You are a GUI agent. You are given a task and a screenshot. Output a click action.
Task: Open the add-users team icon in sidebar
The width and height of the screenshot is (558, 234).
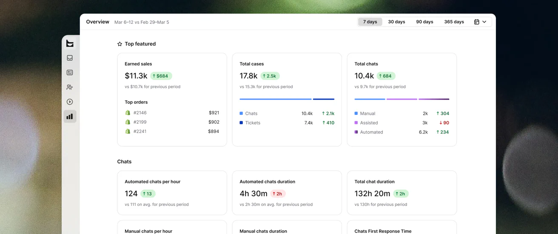(70, 87)
